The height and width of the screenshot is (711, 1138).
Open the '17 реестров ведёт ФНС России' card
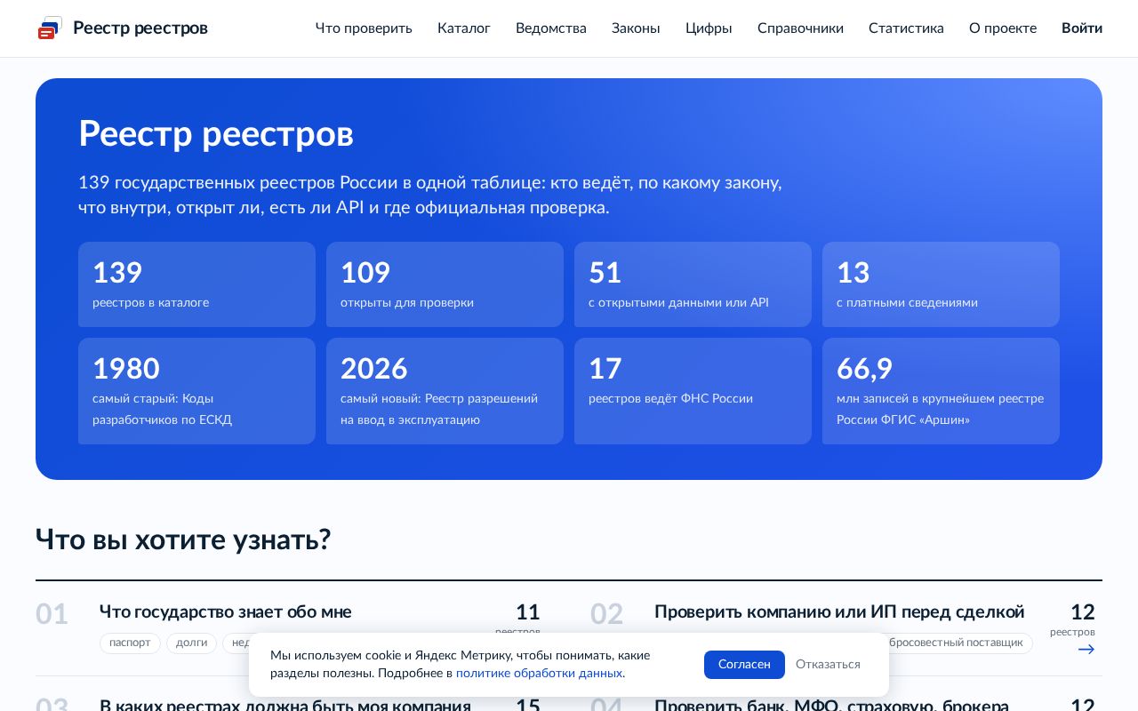(x=693, y=391)
